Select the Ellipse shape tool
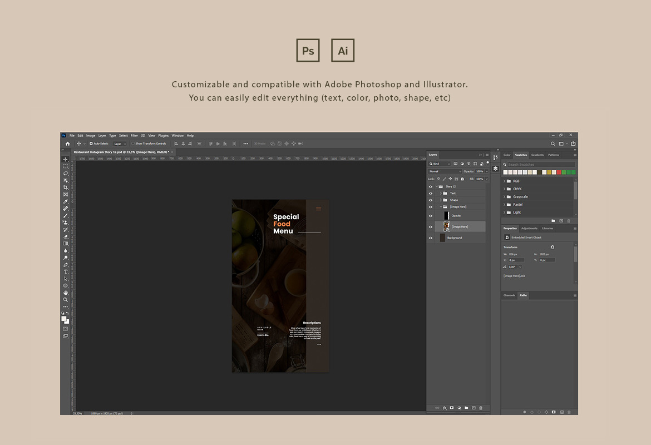 click(66, 285)
